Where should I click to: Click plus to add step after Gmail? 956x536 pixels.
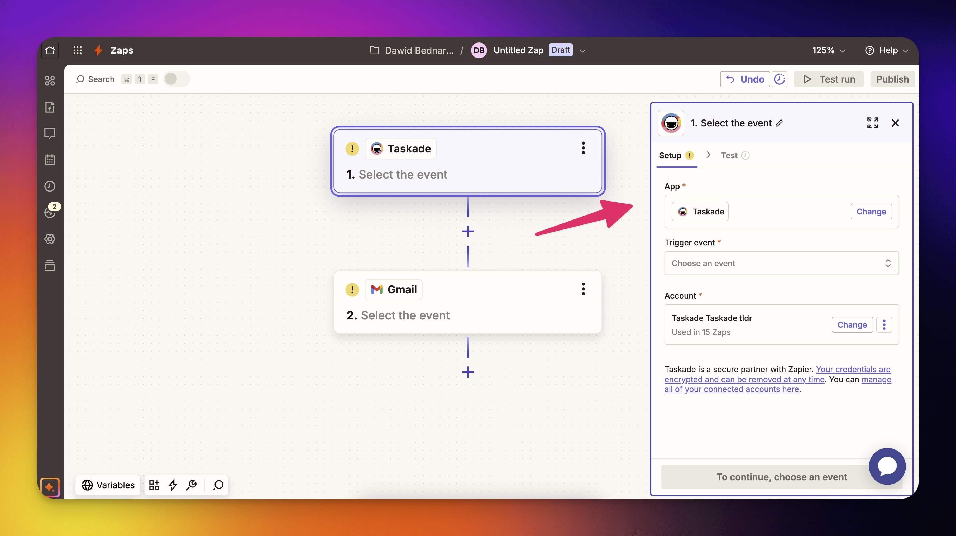pyautogui.click(x=468, y=372)
